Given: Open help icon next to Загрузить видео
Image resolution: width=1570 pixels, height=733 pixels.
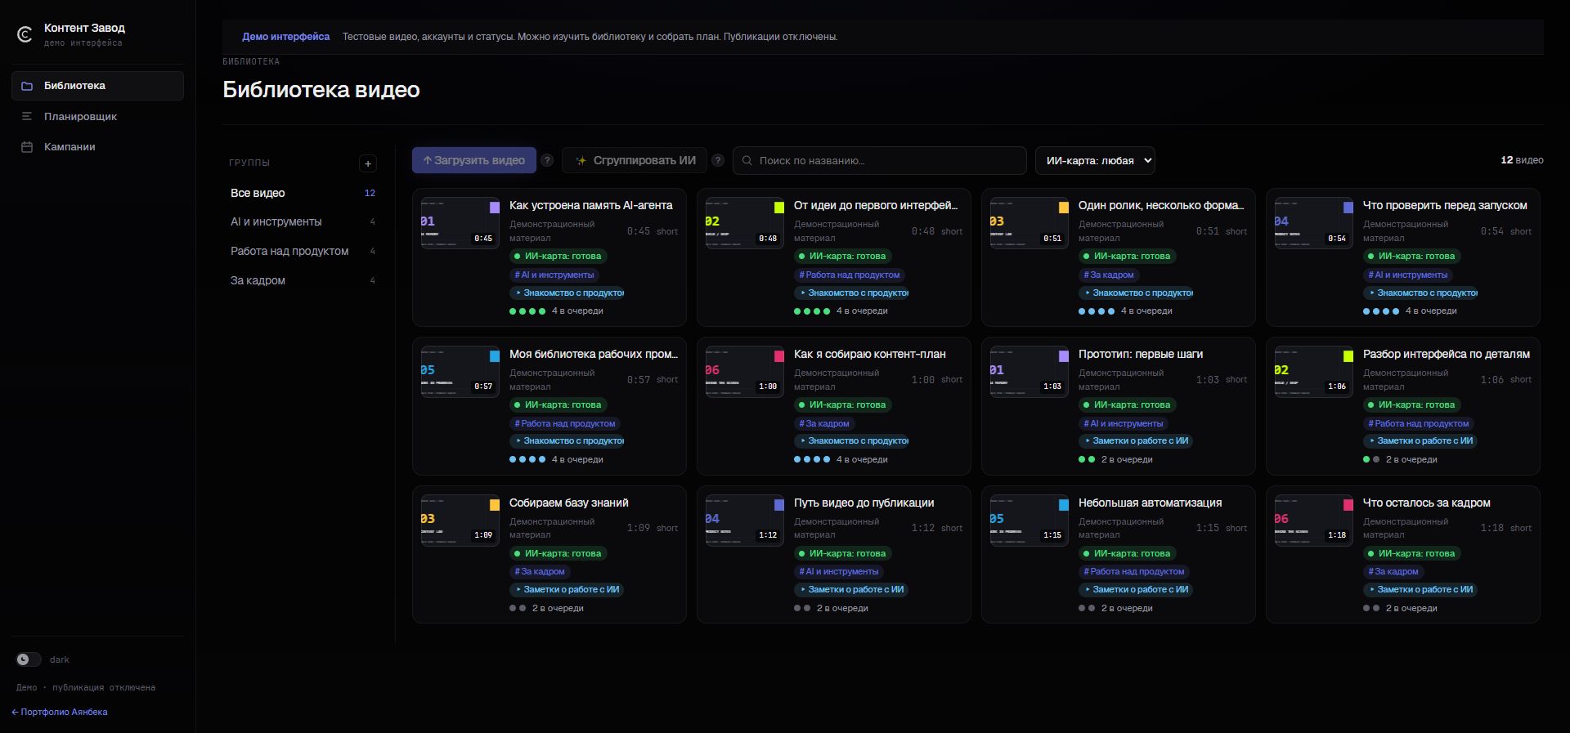Looking at the screenshot, I should 547,160.
